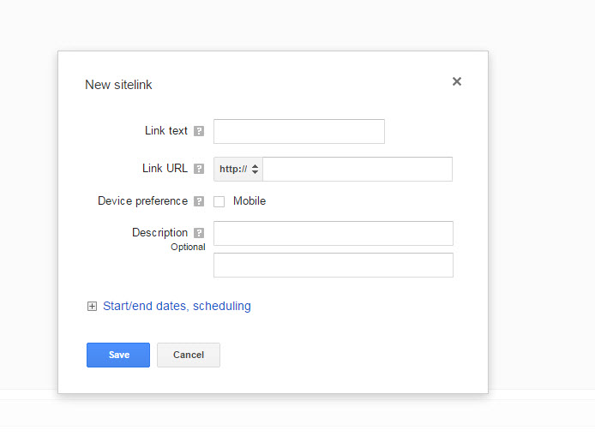Screen dimensions: 595x442
Task: Open help icon beside Description
Action: coord(199,233)
